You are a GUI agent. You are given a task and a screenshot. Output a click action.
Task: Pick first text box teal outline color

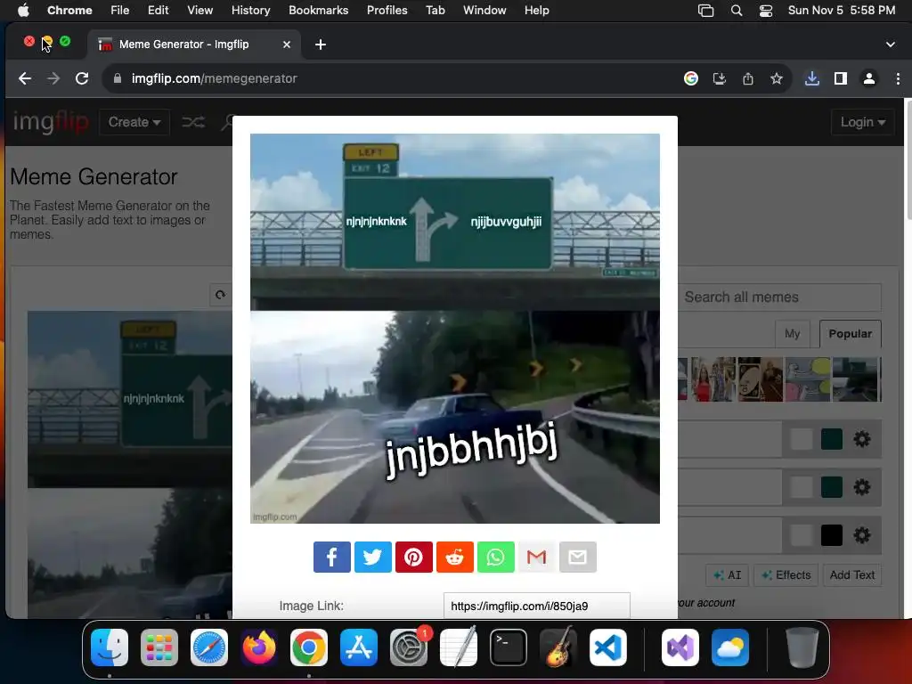832,439
